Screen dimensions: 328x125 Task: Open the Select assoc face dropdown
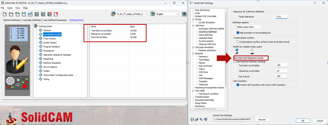(x=250, y=27)
